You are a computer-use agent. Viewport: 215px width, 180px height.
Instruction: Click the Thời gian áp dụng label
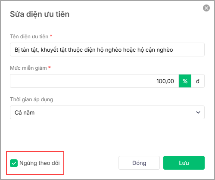pyautogui.click(x=31, y=99)
